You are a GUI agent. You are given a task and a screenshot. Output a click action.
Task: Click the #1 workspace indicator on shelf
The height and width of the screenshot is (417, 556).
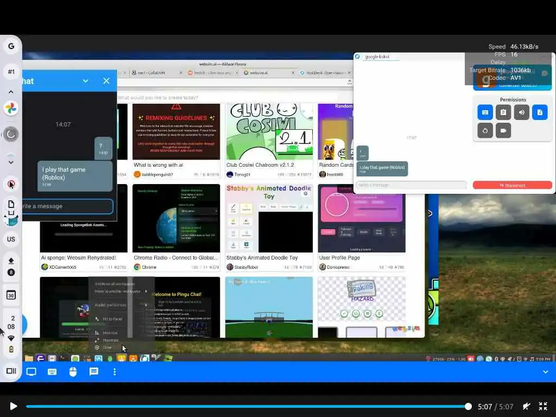point(11,72)
